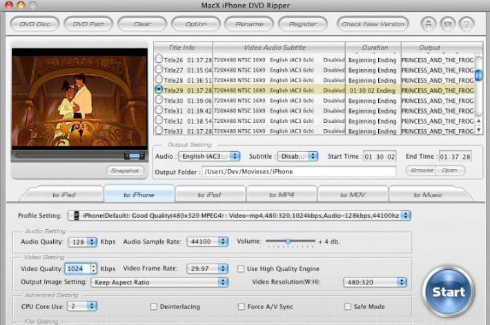The width and height of the screenshot is (490, 325).
Task: Click the DVD Path button
Action: (88, 24)
